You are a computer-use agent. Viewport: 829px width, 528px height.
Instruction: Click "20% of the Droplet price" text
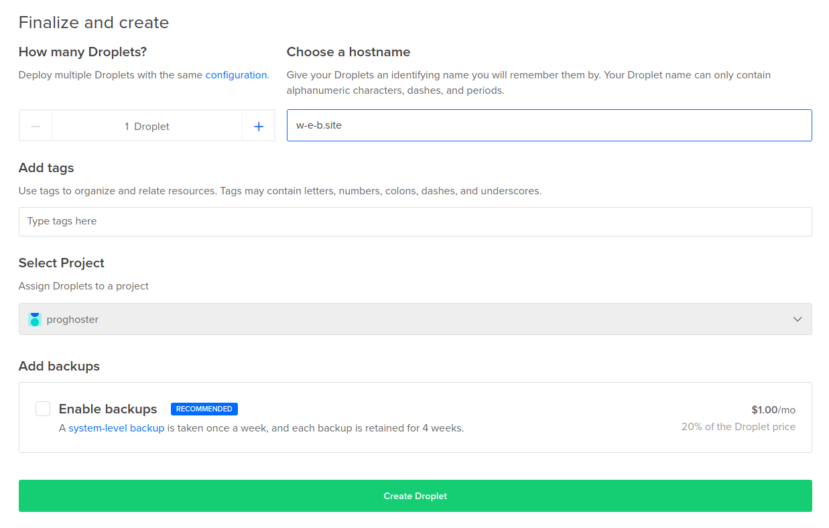(x=738, y=427)
